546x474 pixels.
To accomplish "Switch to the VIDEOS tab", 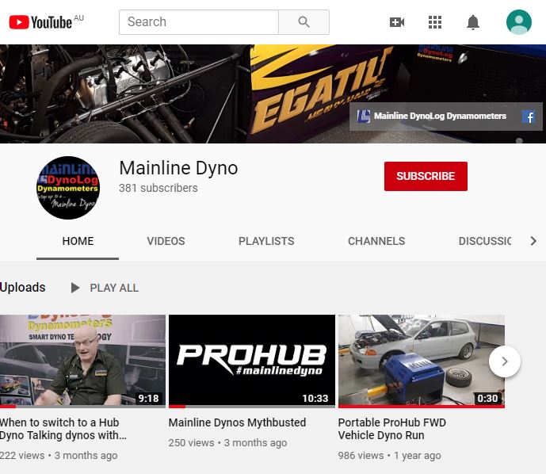I will [x=166, y=241].
